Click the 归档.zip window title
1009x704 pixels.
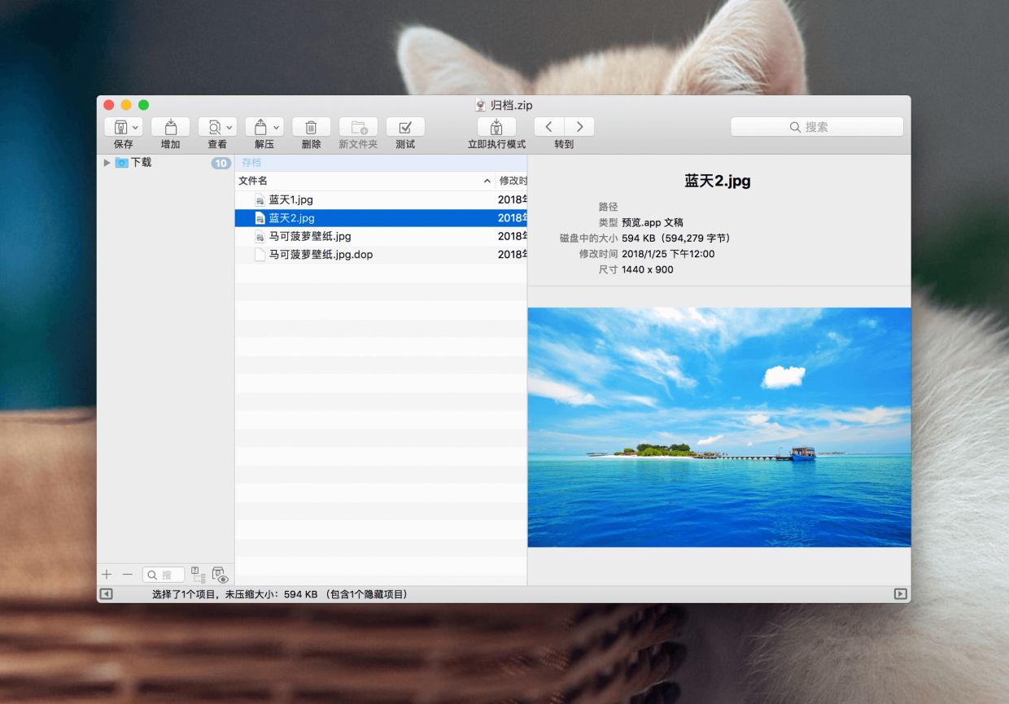[x=512, y=105]
